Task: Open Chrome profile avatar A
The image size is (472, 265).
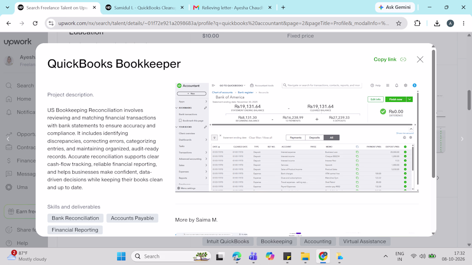Action: pos(450,23)
